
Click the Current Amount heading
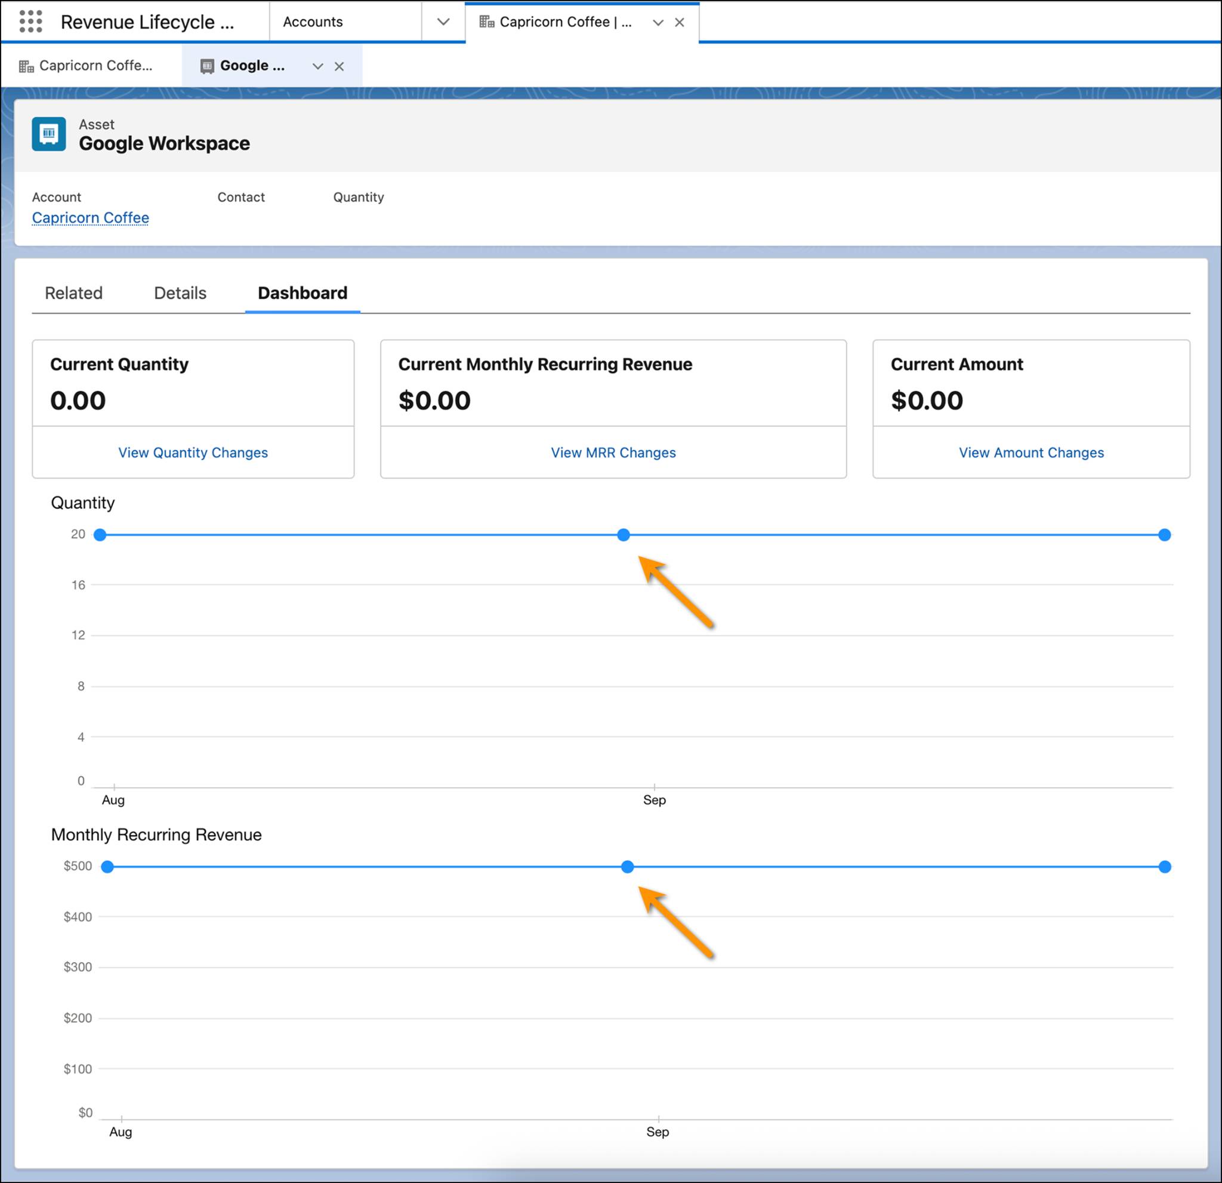956,364
